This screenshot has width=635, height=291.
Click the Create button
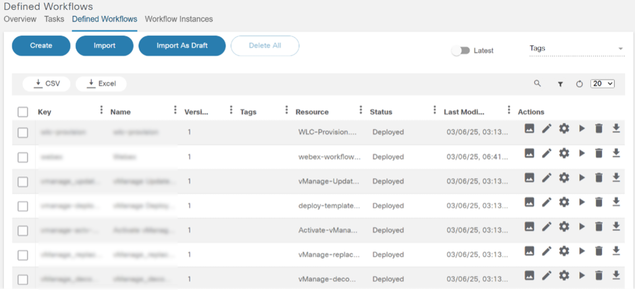(41, 46)
